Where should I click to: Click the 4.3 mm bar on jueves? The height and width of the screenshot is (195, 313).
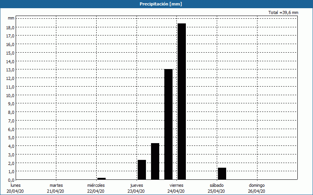(x=155, y=161)
